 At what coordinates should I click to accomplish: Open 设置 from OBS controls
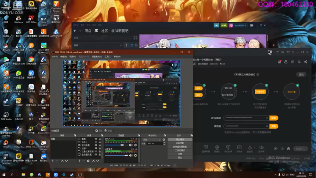coord(180,154)
